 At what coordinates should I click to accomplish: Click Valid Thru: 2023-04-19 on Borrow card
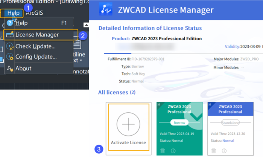177,134
